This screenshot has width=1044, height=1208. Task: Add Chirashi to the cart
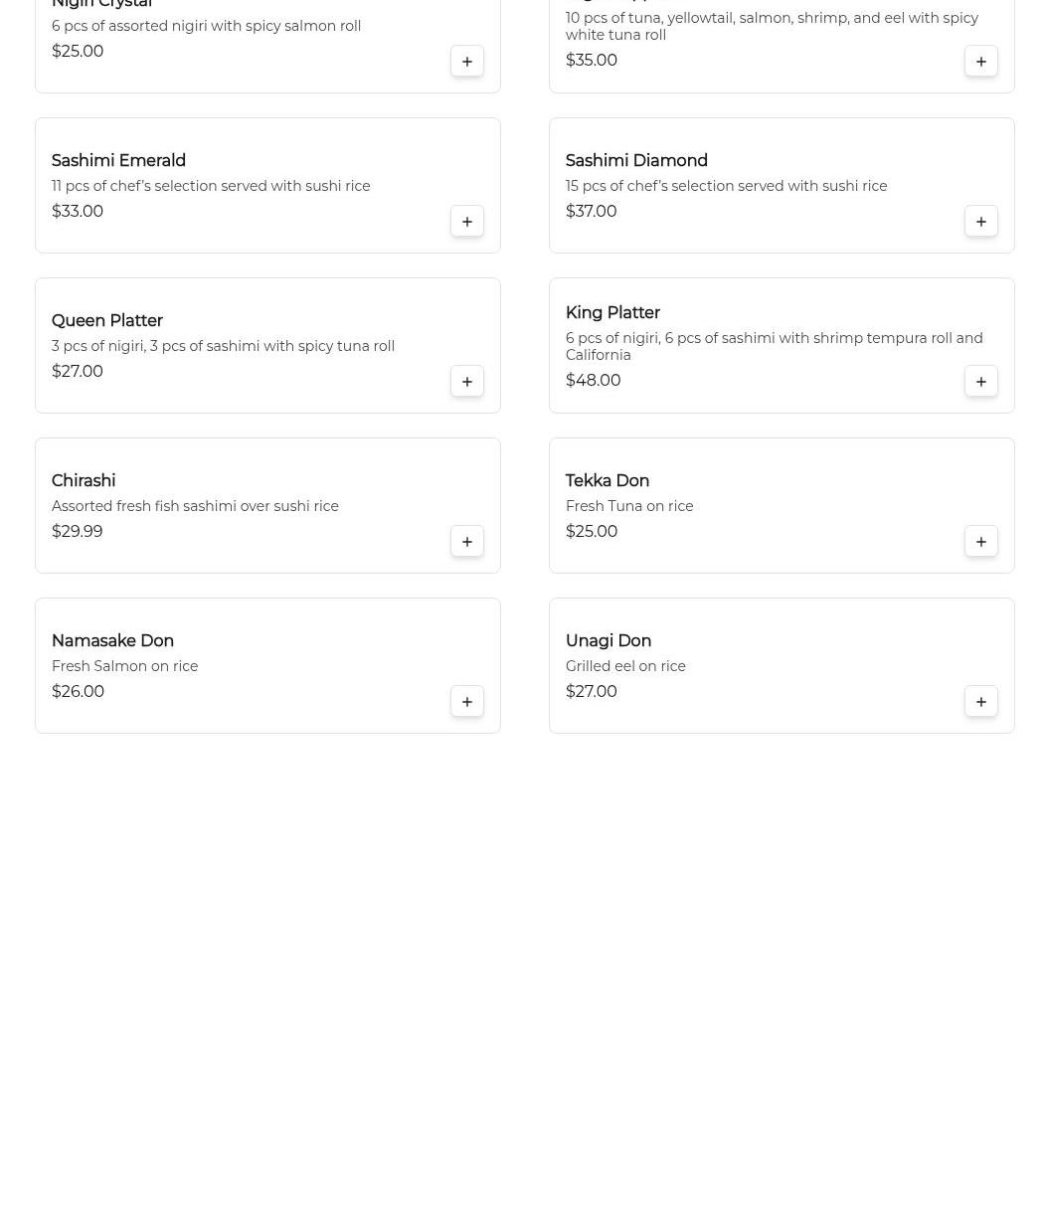pyautogui.click(x=467, y=542)
